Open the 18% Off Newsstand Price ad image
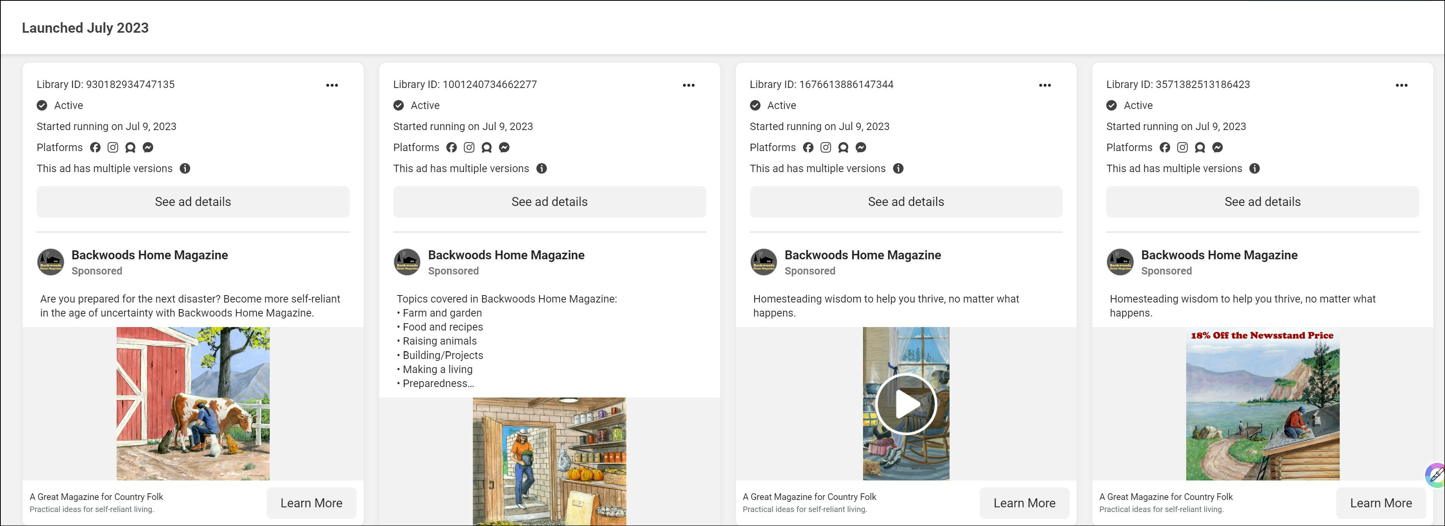Viewport: 1445px width, 526px height. [1263, 404]
